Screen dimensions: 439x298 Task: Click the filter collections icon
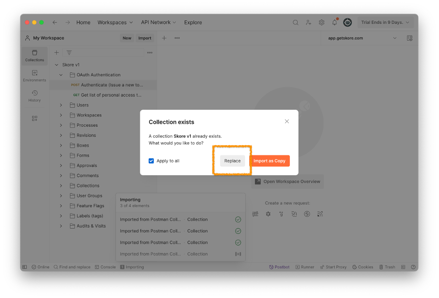point(69,52)
